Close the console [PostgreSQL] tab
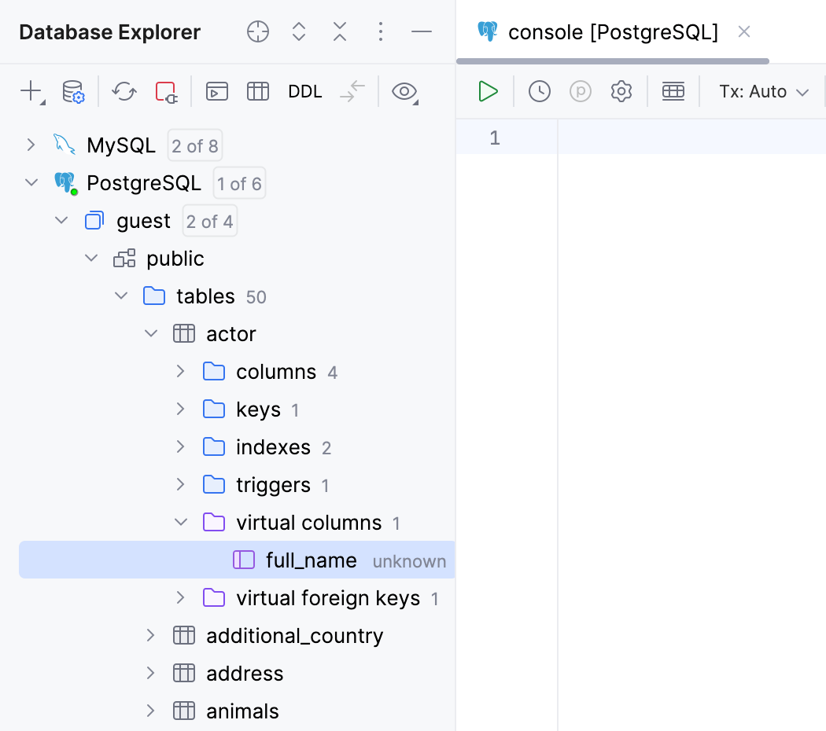This screenshot has width=826, height=731. coord(743,32)
